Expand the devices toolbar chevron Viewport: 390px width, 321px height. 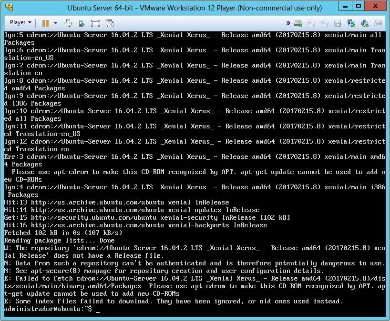(x=288, y=23)
